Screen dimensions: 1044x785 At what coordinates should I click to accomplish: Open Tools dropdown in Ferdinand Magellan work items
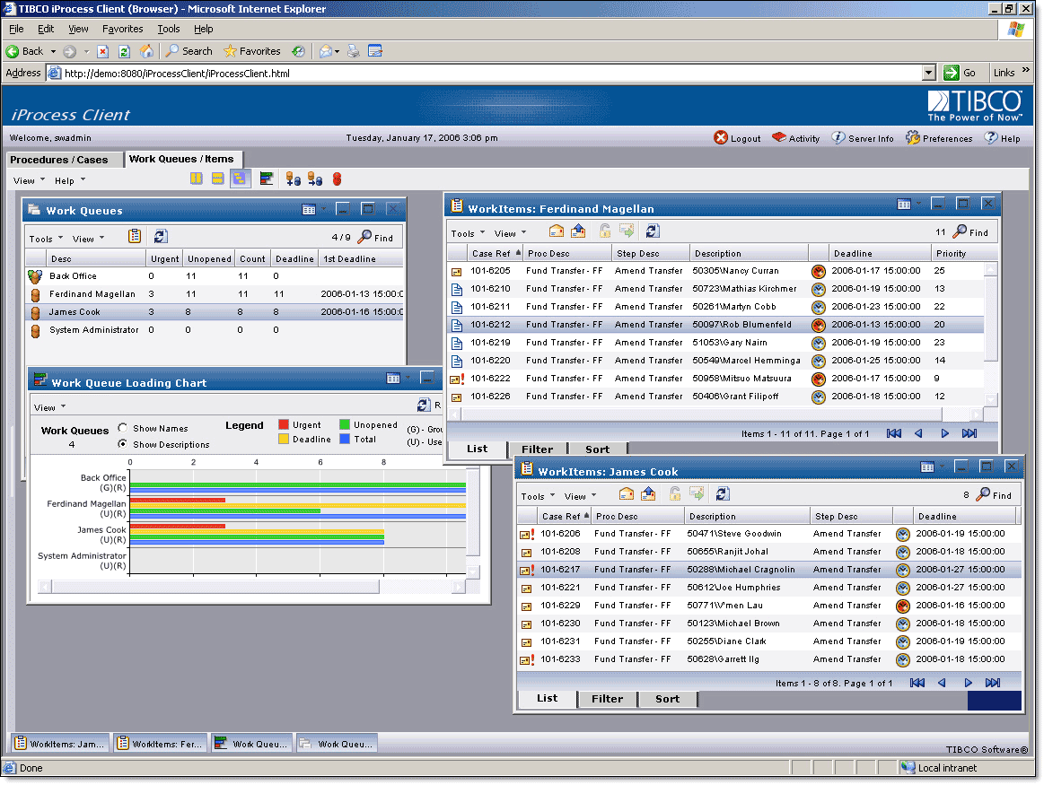click(468, 233)
